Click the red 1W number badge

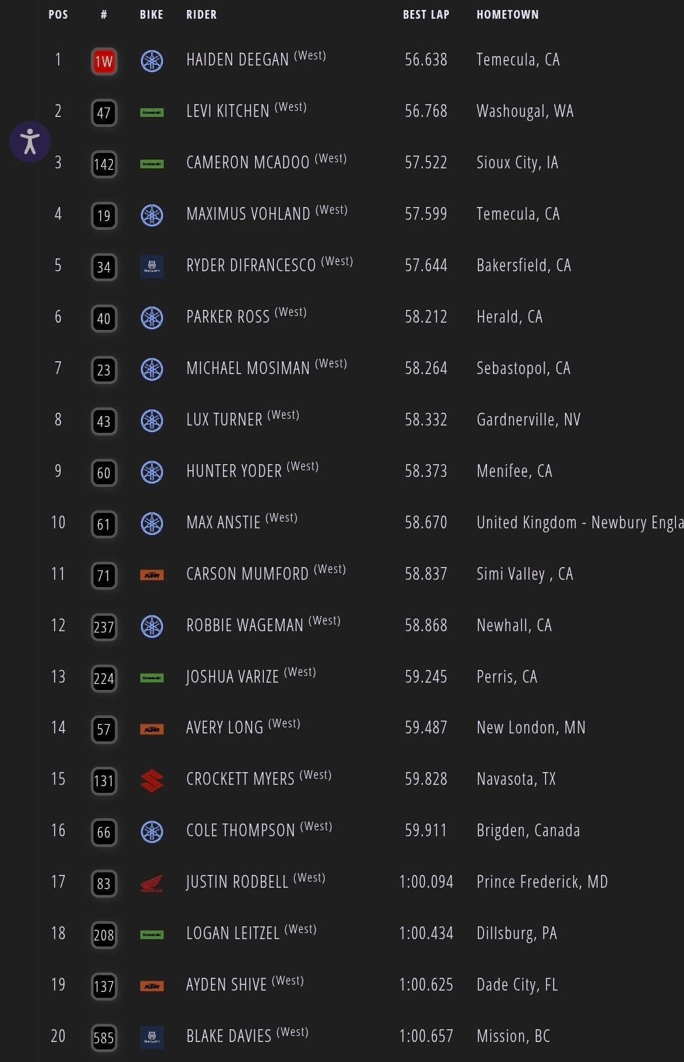click(104, 62)
